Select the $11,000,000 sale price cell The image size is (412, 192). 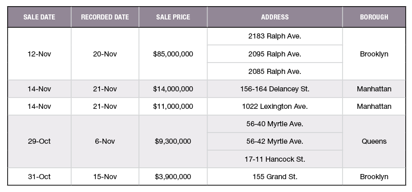173,106
